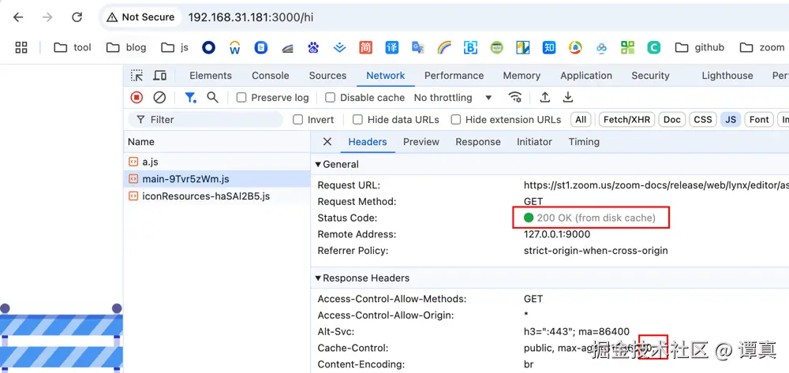Switch to the Sources panel

327,76
